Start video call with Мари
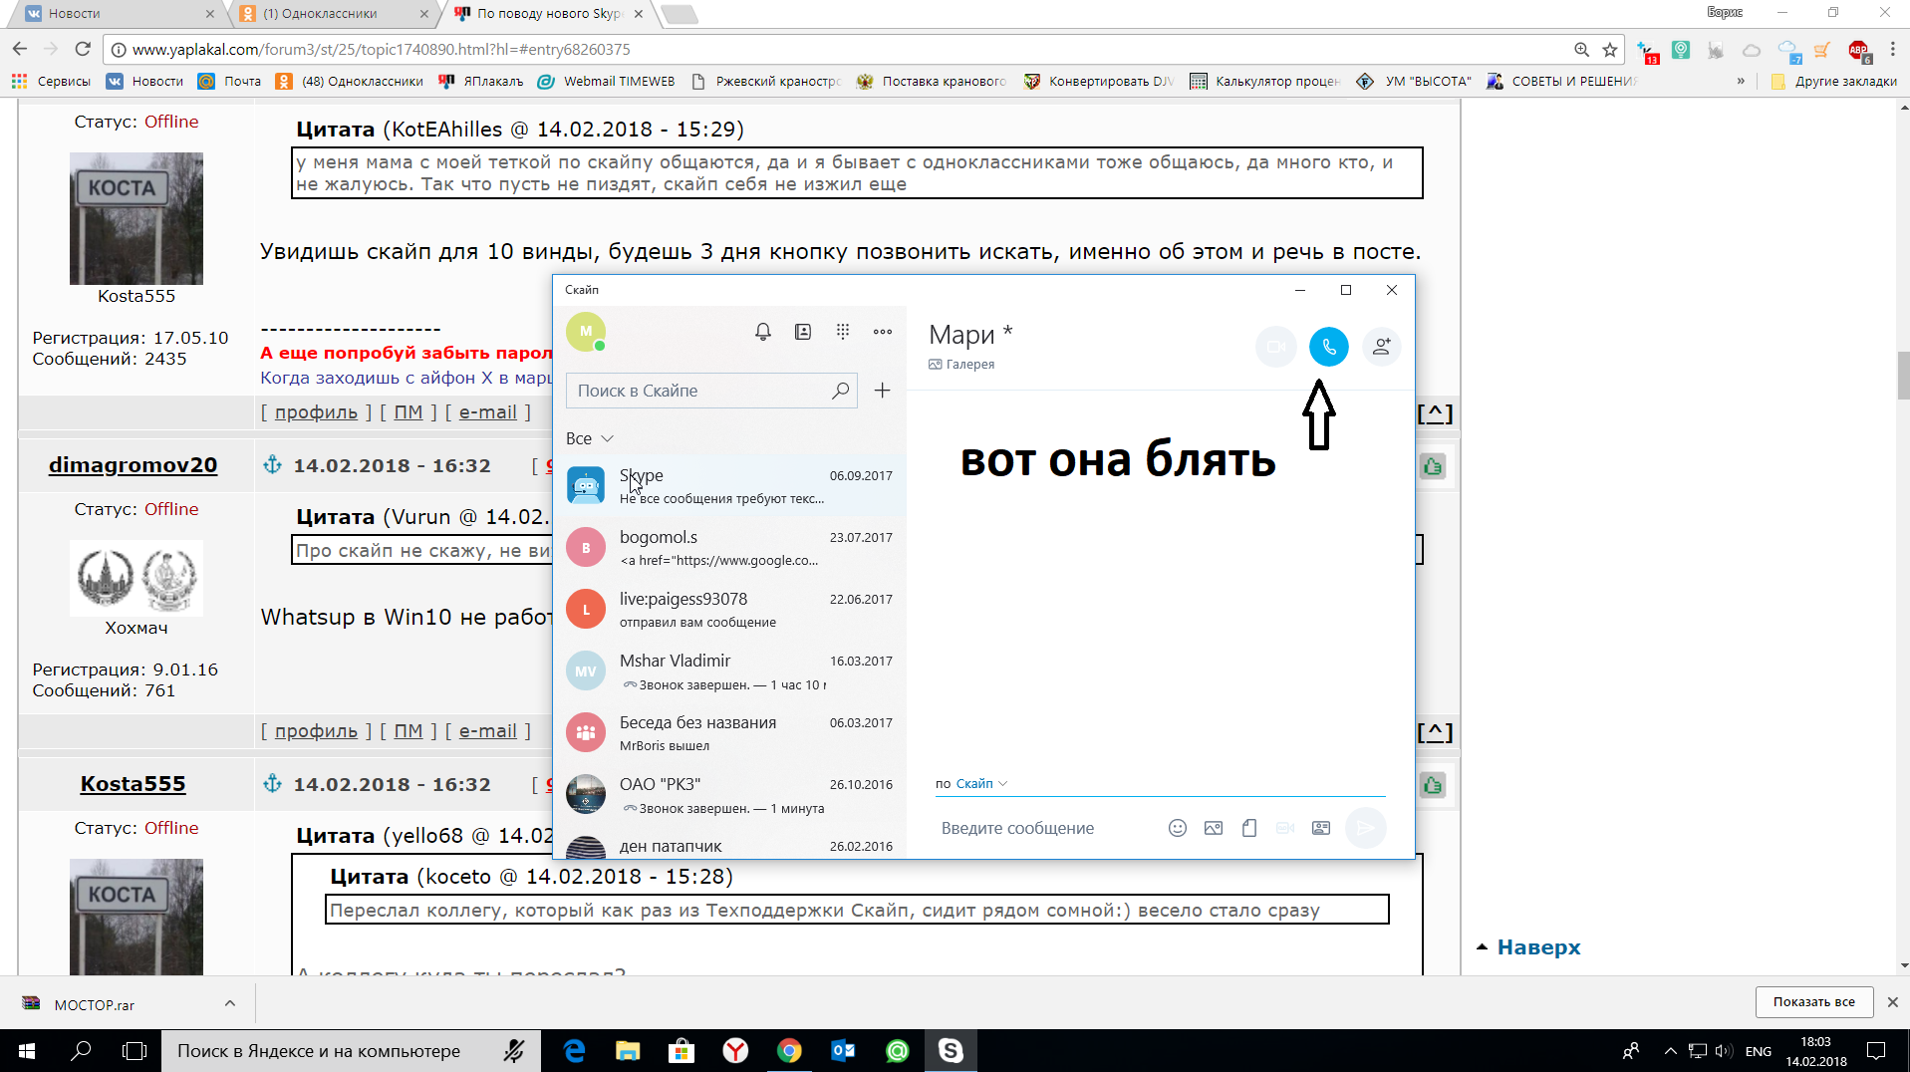The height and width of the screenshot is (1072, 1910). 1275,347
